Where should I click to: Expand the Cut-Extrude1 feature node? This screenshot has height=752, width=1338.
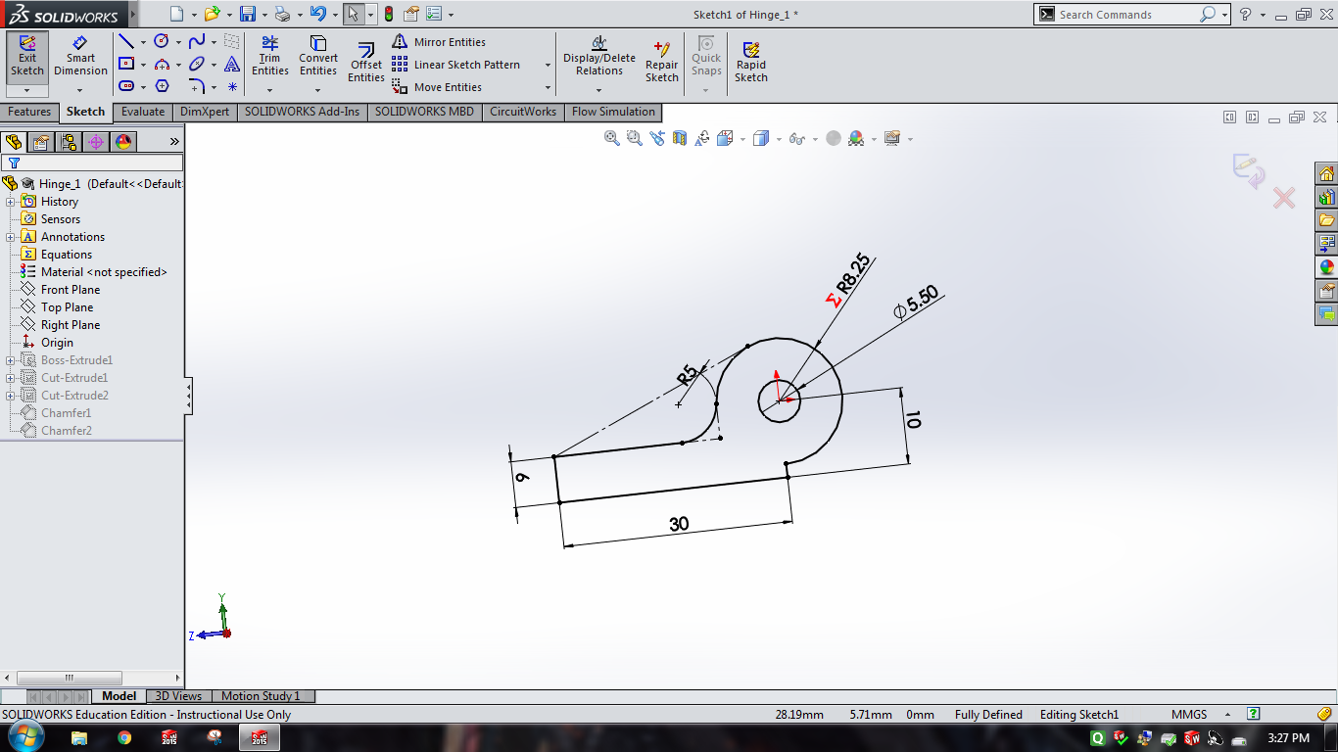coord(11,378)
